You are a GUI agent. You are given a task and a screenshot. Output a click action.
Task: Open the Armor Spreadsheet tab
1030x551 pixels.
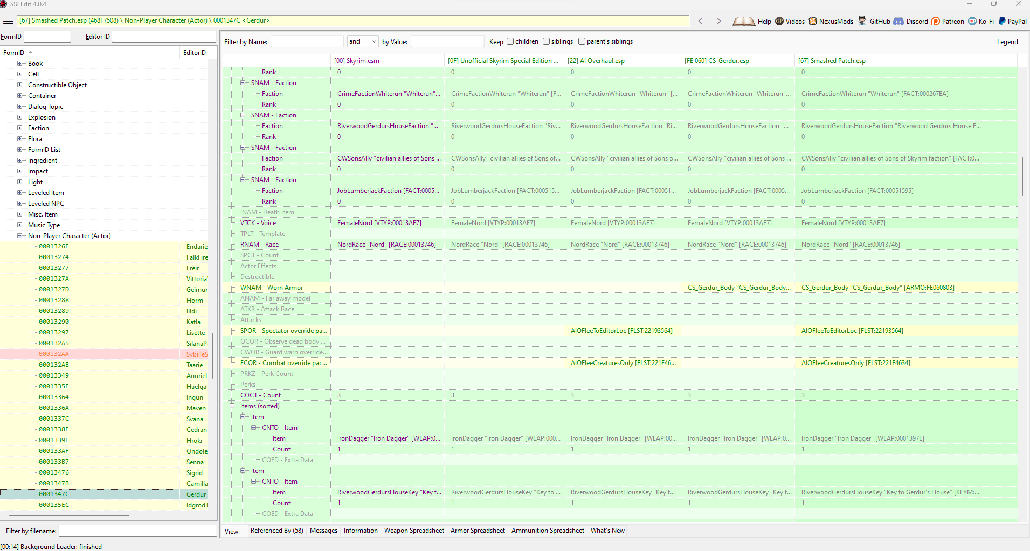pos(478,531)
